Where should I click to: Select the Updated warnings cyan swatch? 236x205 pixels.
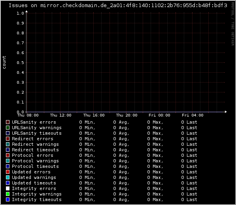[x=8, y=177]
